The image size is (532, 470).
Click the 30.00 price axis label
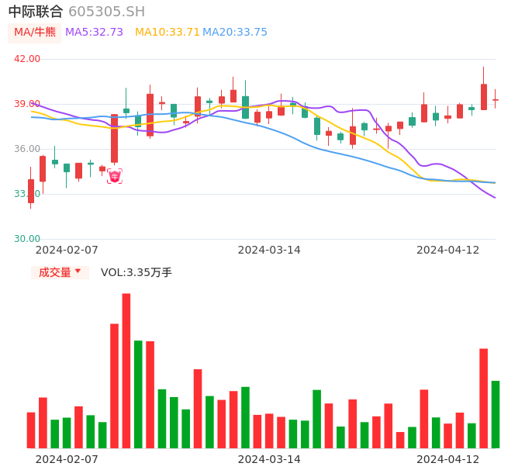(x=28, y=239)
